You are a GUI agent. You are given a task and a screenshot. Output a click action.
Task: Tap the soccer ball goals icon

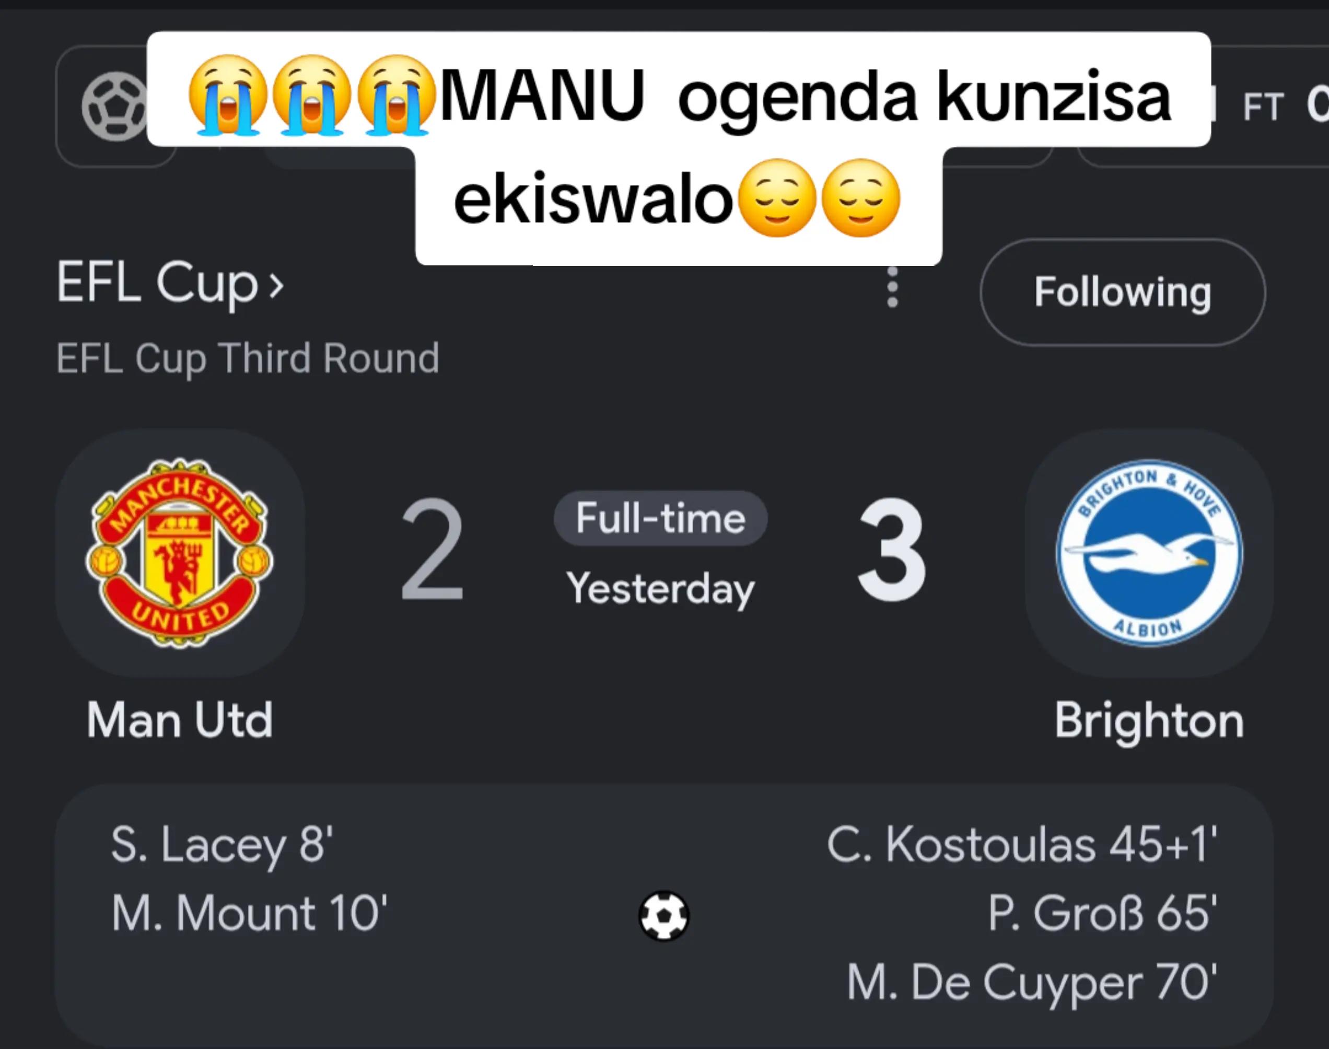[664, 915]
